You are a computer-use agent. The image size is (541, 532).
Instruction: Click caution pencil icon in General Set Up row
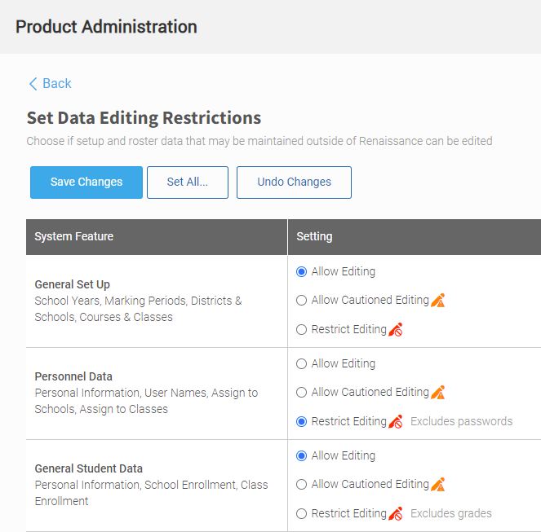438,300
